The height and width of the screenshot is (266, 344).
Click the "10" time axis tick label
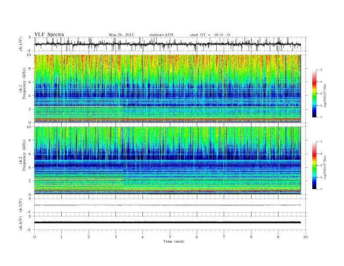coord(305,237)
